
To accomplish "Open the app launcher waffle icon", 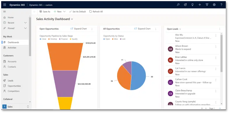I will [x=5, y=5].
